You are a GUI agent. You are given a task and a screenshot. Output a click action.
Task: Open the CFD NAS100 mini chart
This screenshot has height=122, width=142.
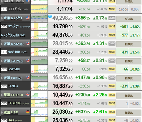(39, 52)
